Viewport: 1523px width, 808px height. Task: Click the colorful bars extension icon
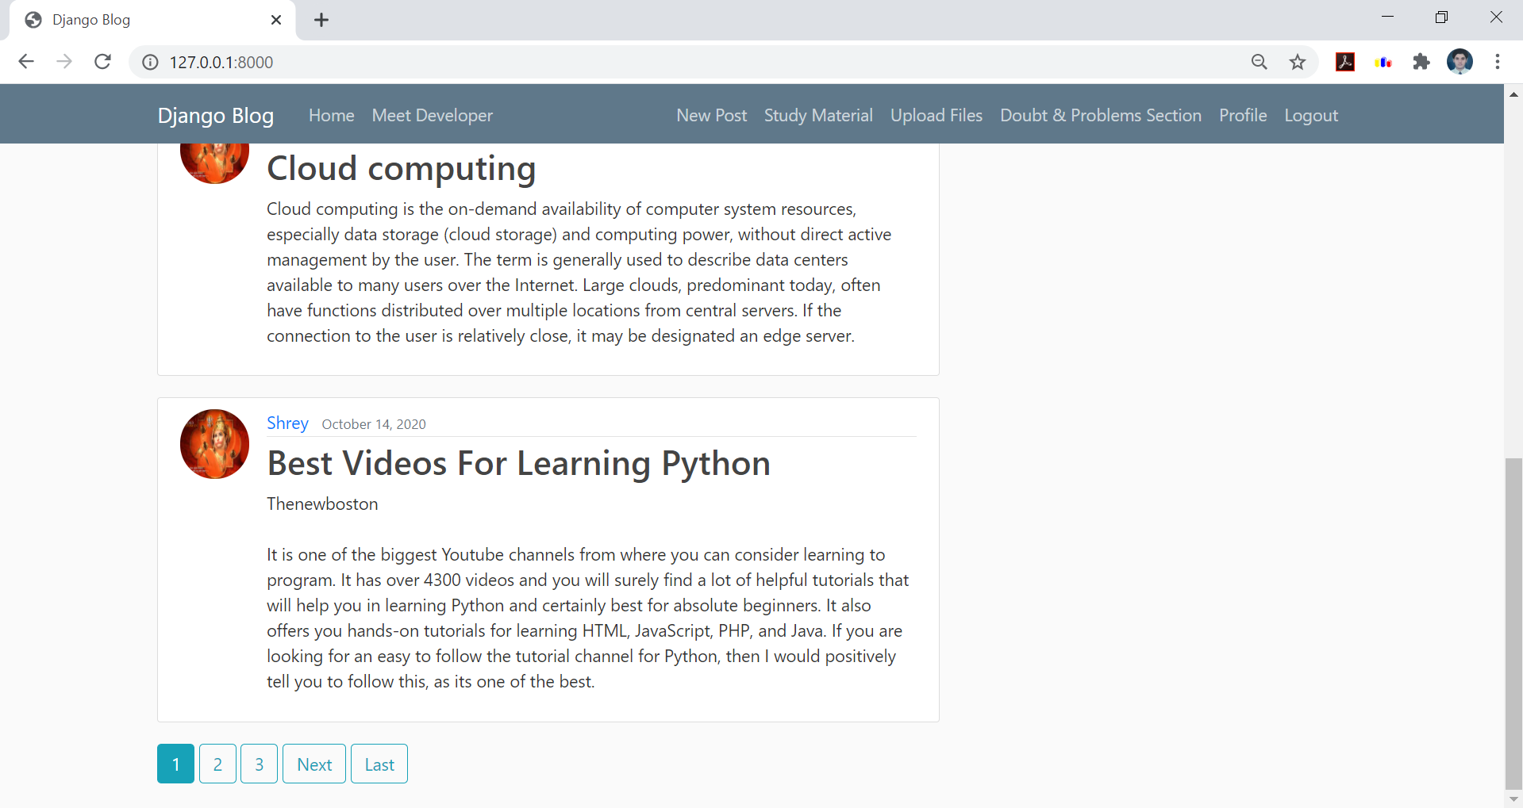(x=1383, y=62)
